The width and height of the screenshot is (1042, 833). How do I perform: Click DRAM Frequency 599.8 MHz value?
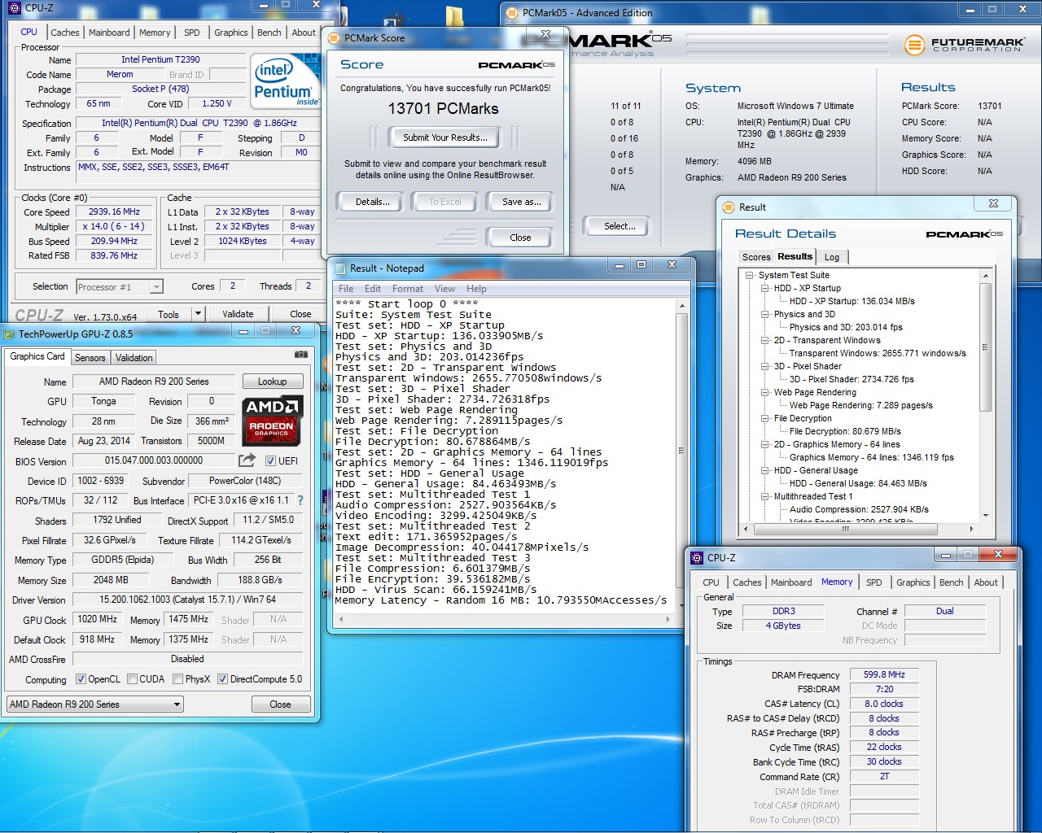point(885,674)
